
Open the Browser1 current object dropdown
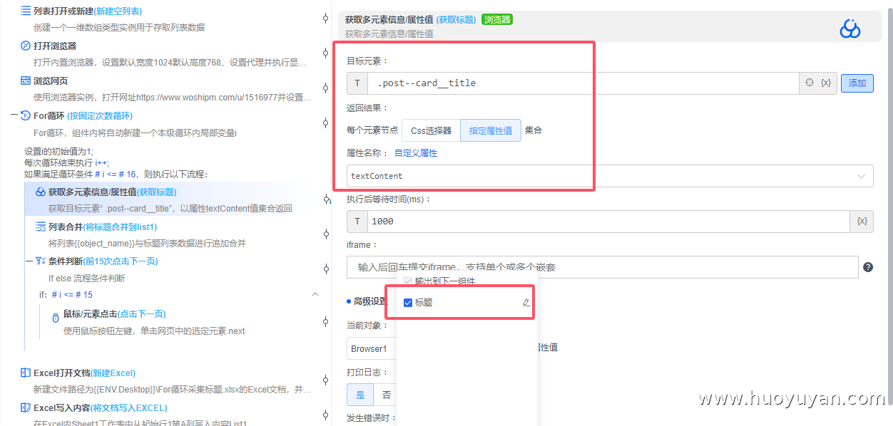[x=372, y=349]
